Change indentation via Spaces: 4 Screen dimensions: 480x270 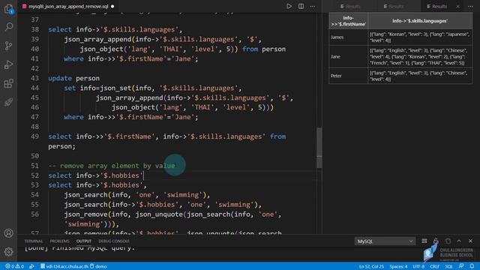point(398,266)
